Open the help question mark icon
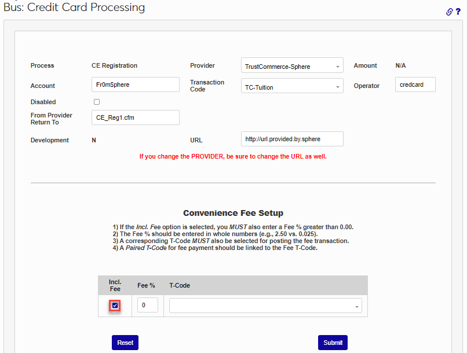467x353 pixels. tap(458, 12)
